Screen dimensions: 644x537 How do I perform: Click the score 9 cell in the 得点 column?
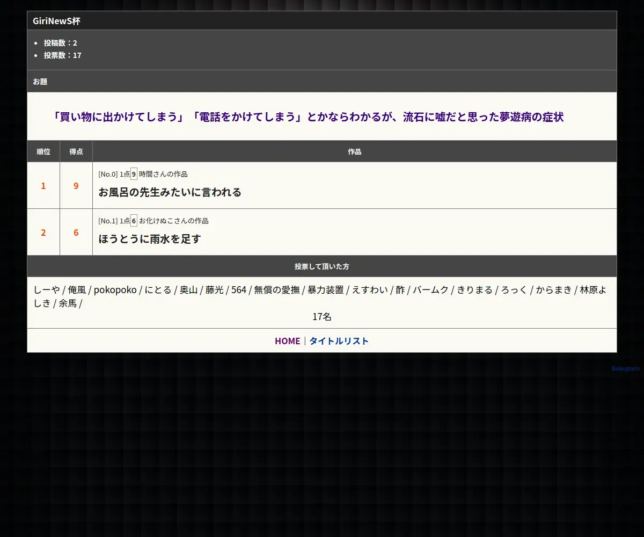pos(76,186)
